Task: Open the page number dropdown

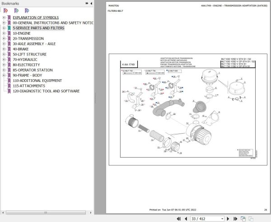Action: point(222,219)
